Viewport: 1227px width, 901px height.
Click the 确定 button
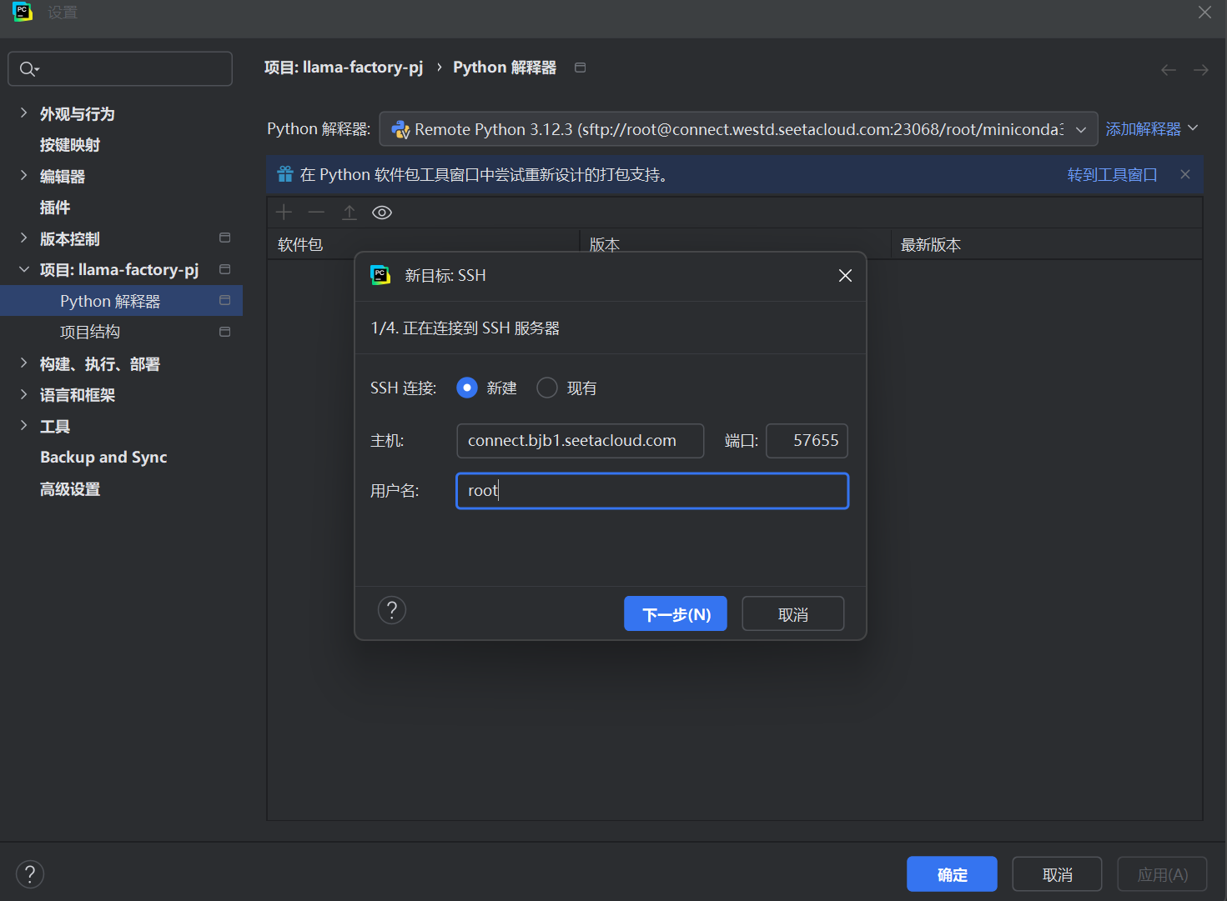point(952,874)
